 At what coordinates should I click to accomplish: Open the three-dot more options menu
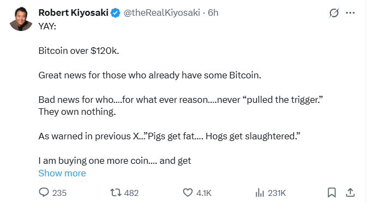pyautogui.click(x=350, y=13)
